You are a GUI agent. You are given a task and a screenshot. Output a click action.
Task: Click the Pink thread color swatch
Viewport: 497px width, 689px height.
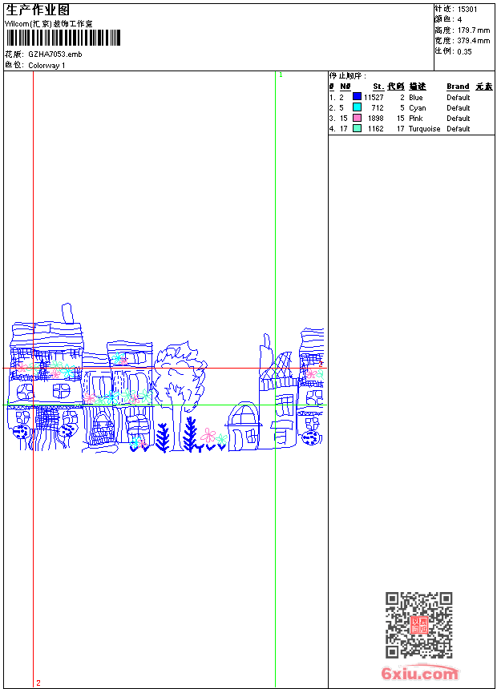point(358,118)
